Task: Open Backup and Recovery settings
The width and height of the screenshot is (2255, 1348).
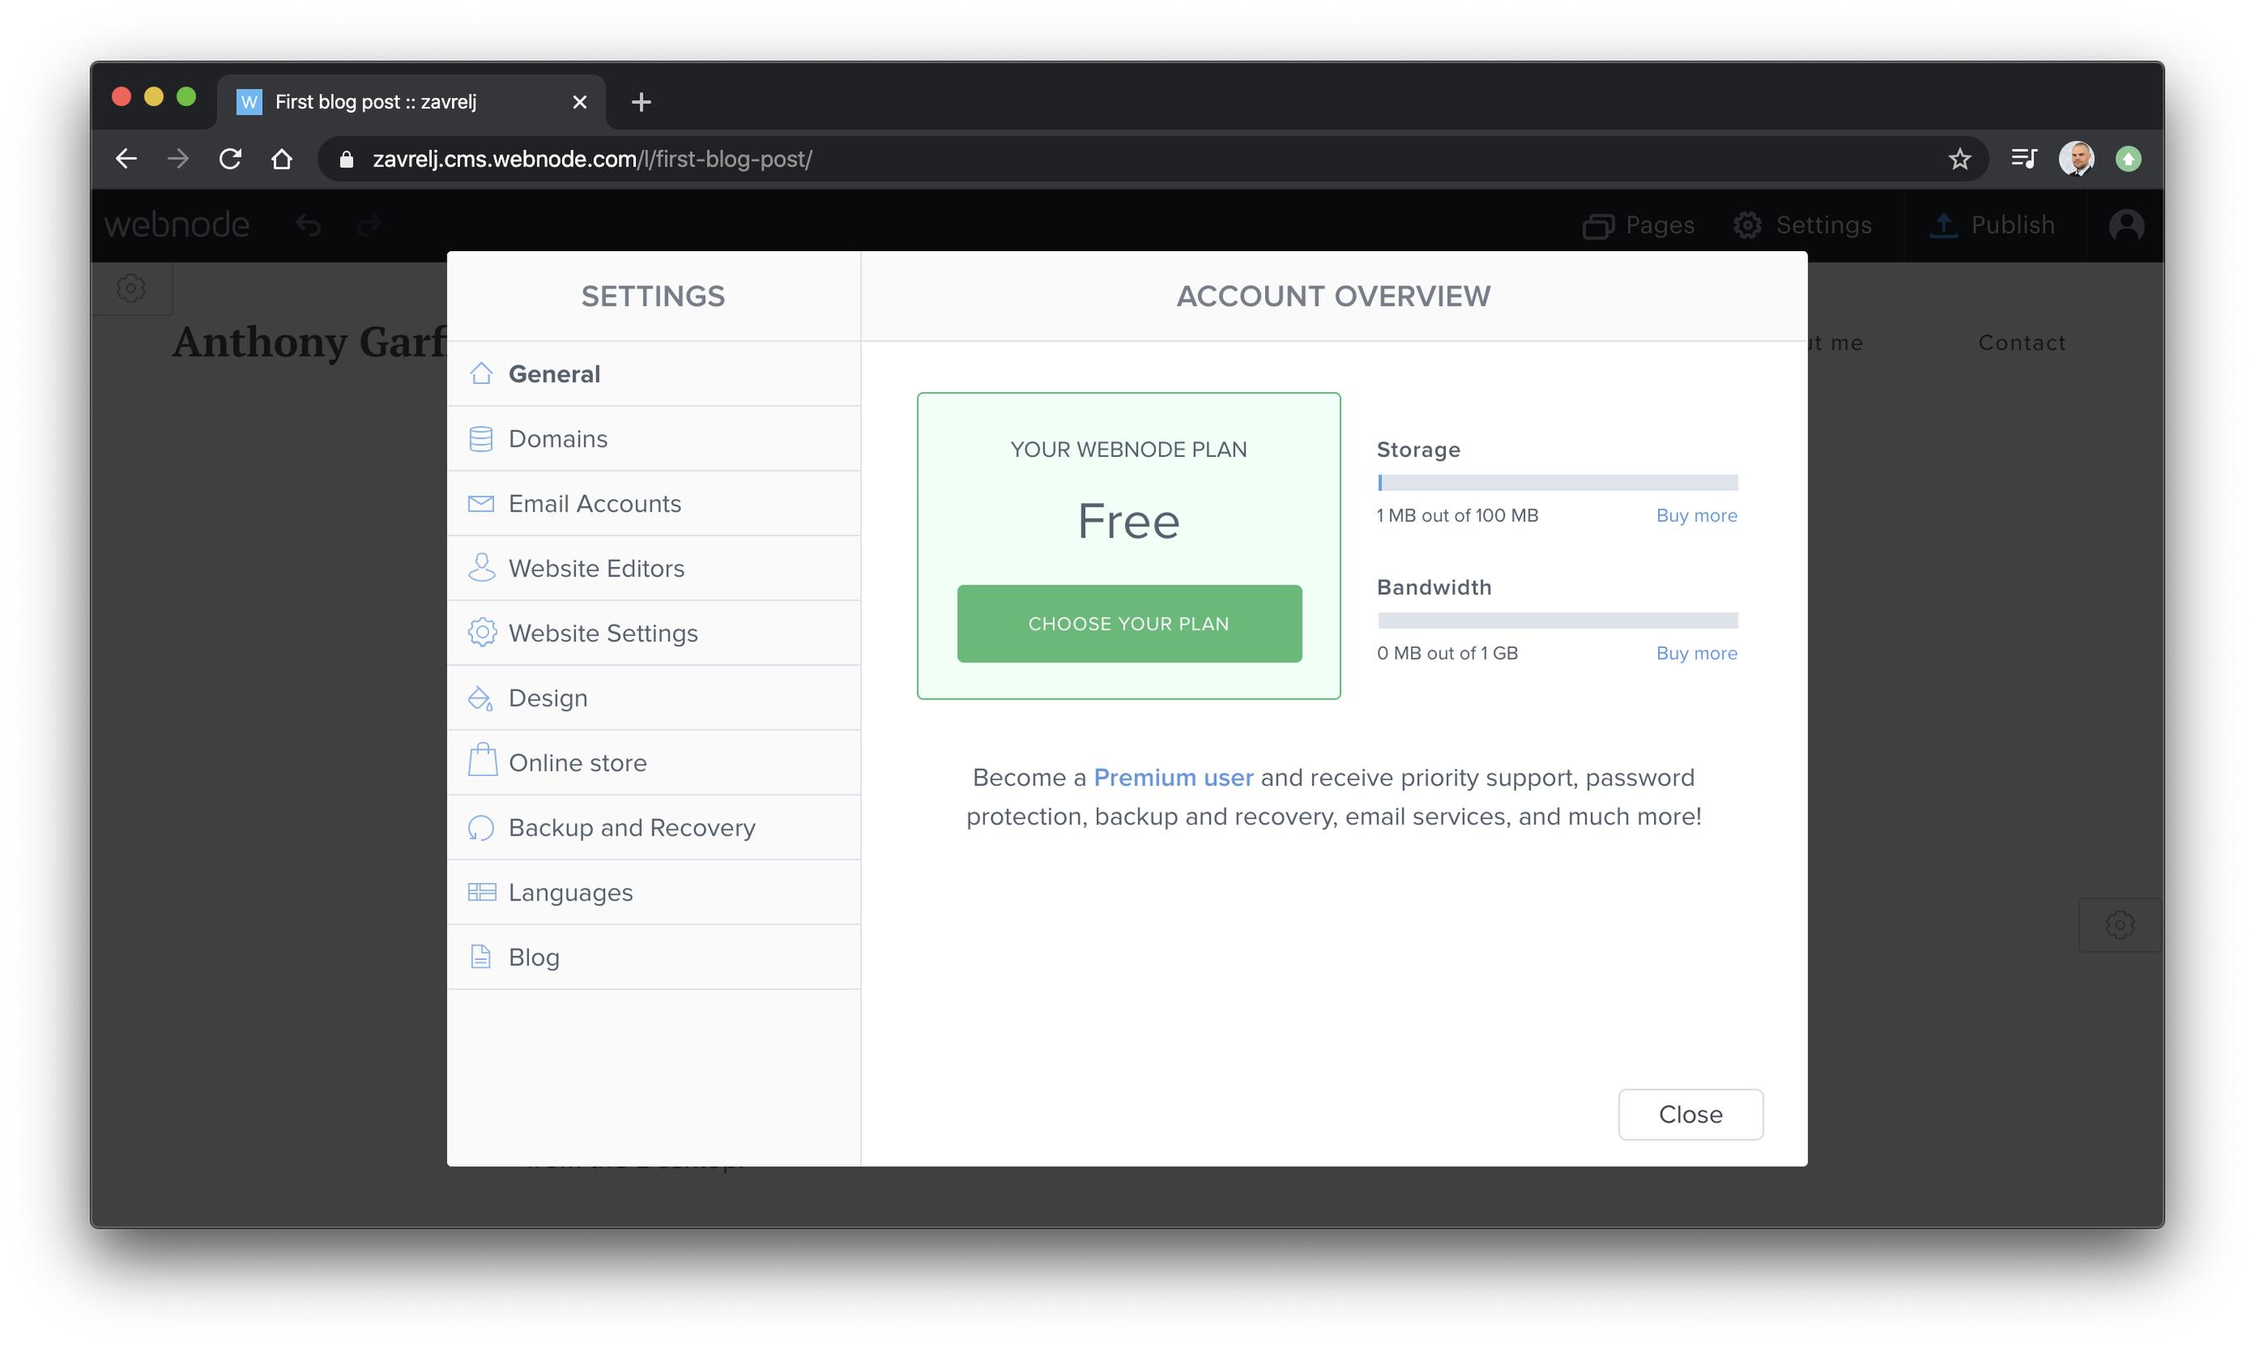Action: (653, 827)
